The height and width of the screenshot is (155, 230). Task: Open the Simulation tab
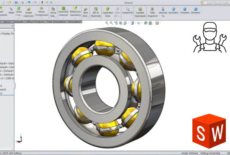point(74,22)
